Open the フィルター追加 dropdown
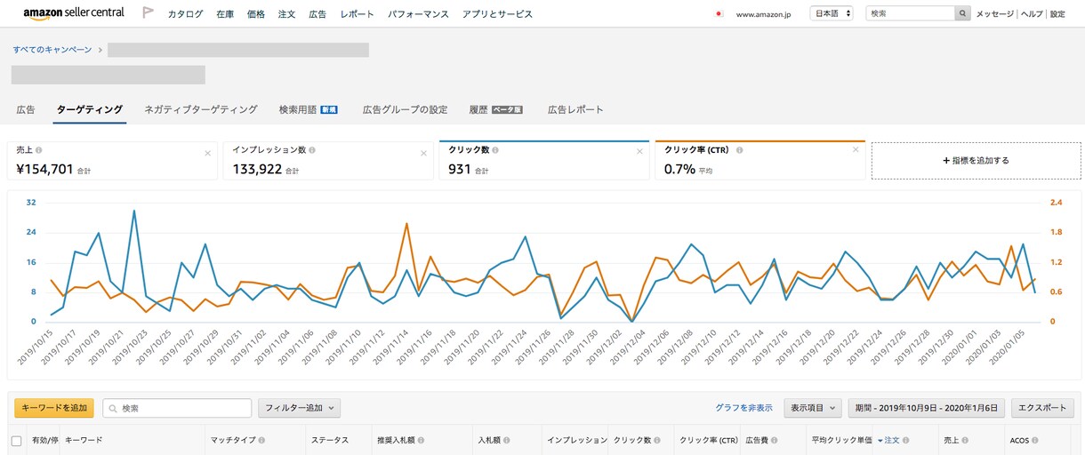The height and width of the screenshot is (455, 1085). pos(300,408)
